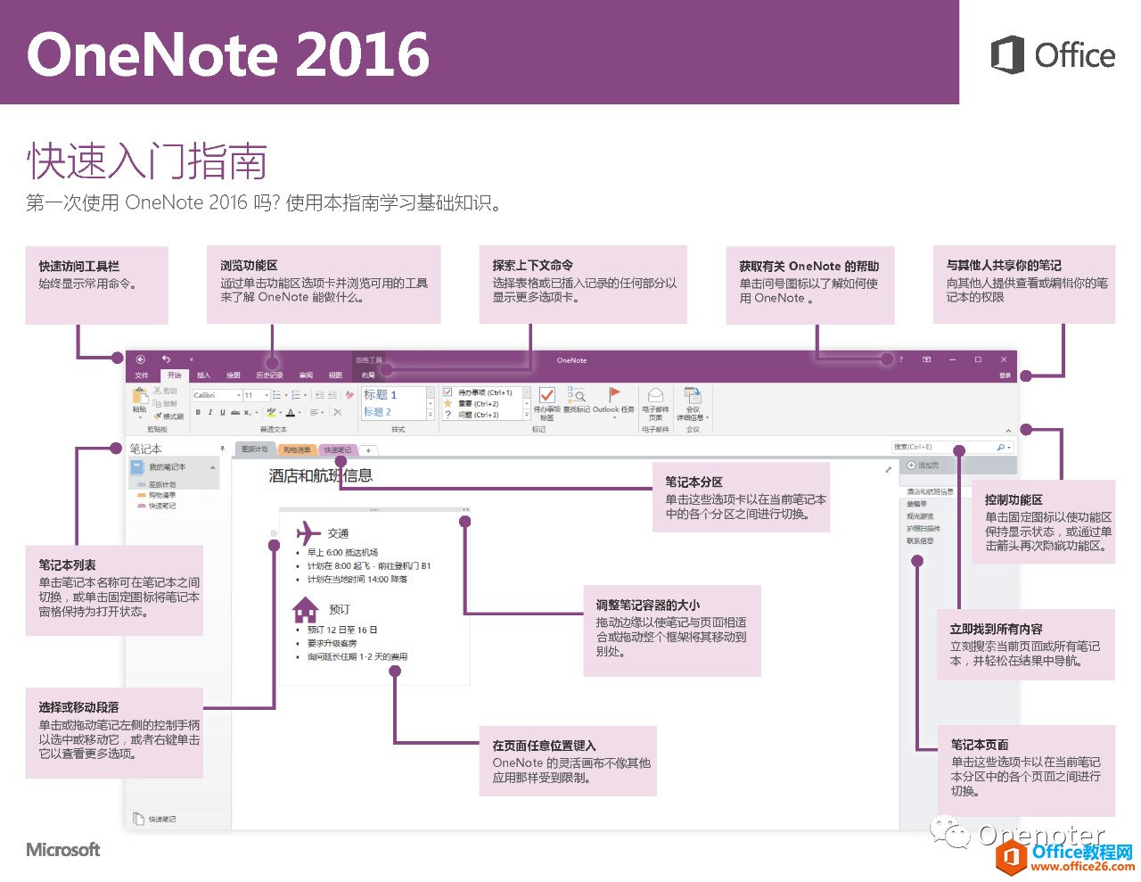This screenshot has height=882, width=1141.
Task: Switch to the 视图 (View) ribbon tab
Action: point(335,375)
